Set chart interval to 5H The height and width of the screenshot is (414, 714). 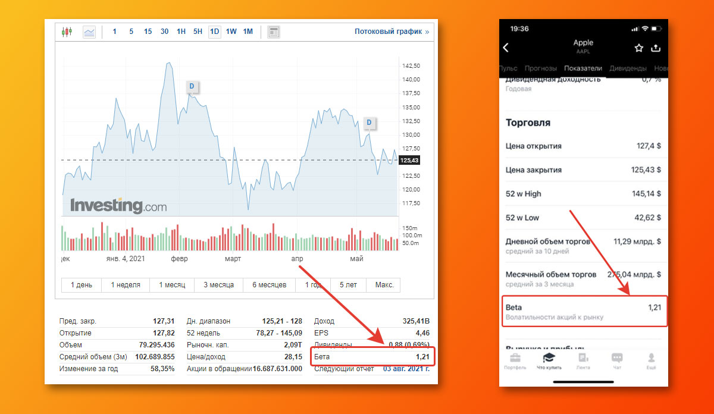pyautogui.click(x=198, y=32)
